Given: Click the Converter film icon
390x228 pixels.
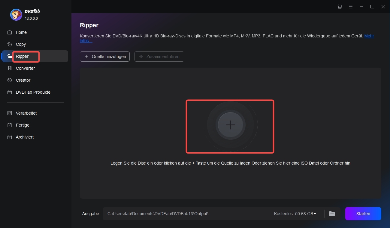Looking at the screenshot, I should coord(10,68).
